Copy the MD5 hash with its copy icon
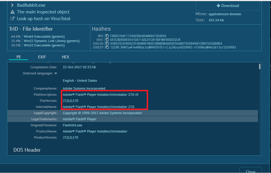Image resolution: width=271 pixels, height=173 pixels. tap(107, 36)
